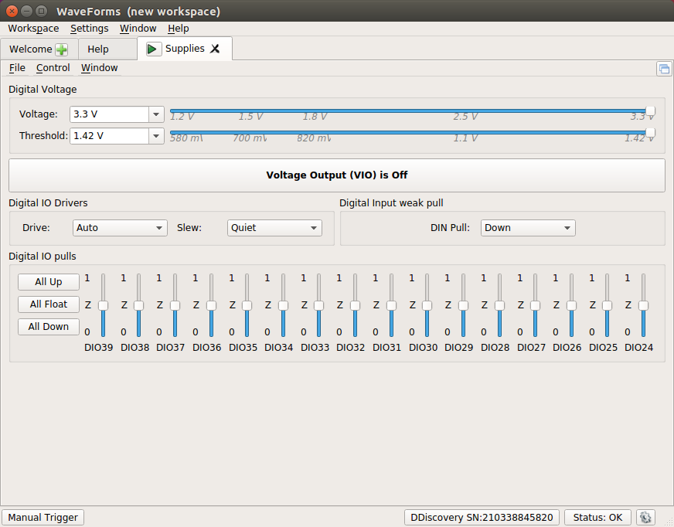Screen dimensions: 674x527
Task: Open the Settings menu
Action: (90, 29)
